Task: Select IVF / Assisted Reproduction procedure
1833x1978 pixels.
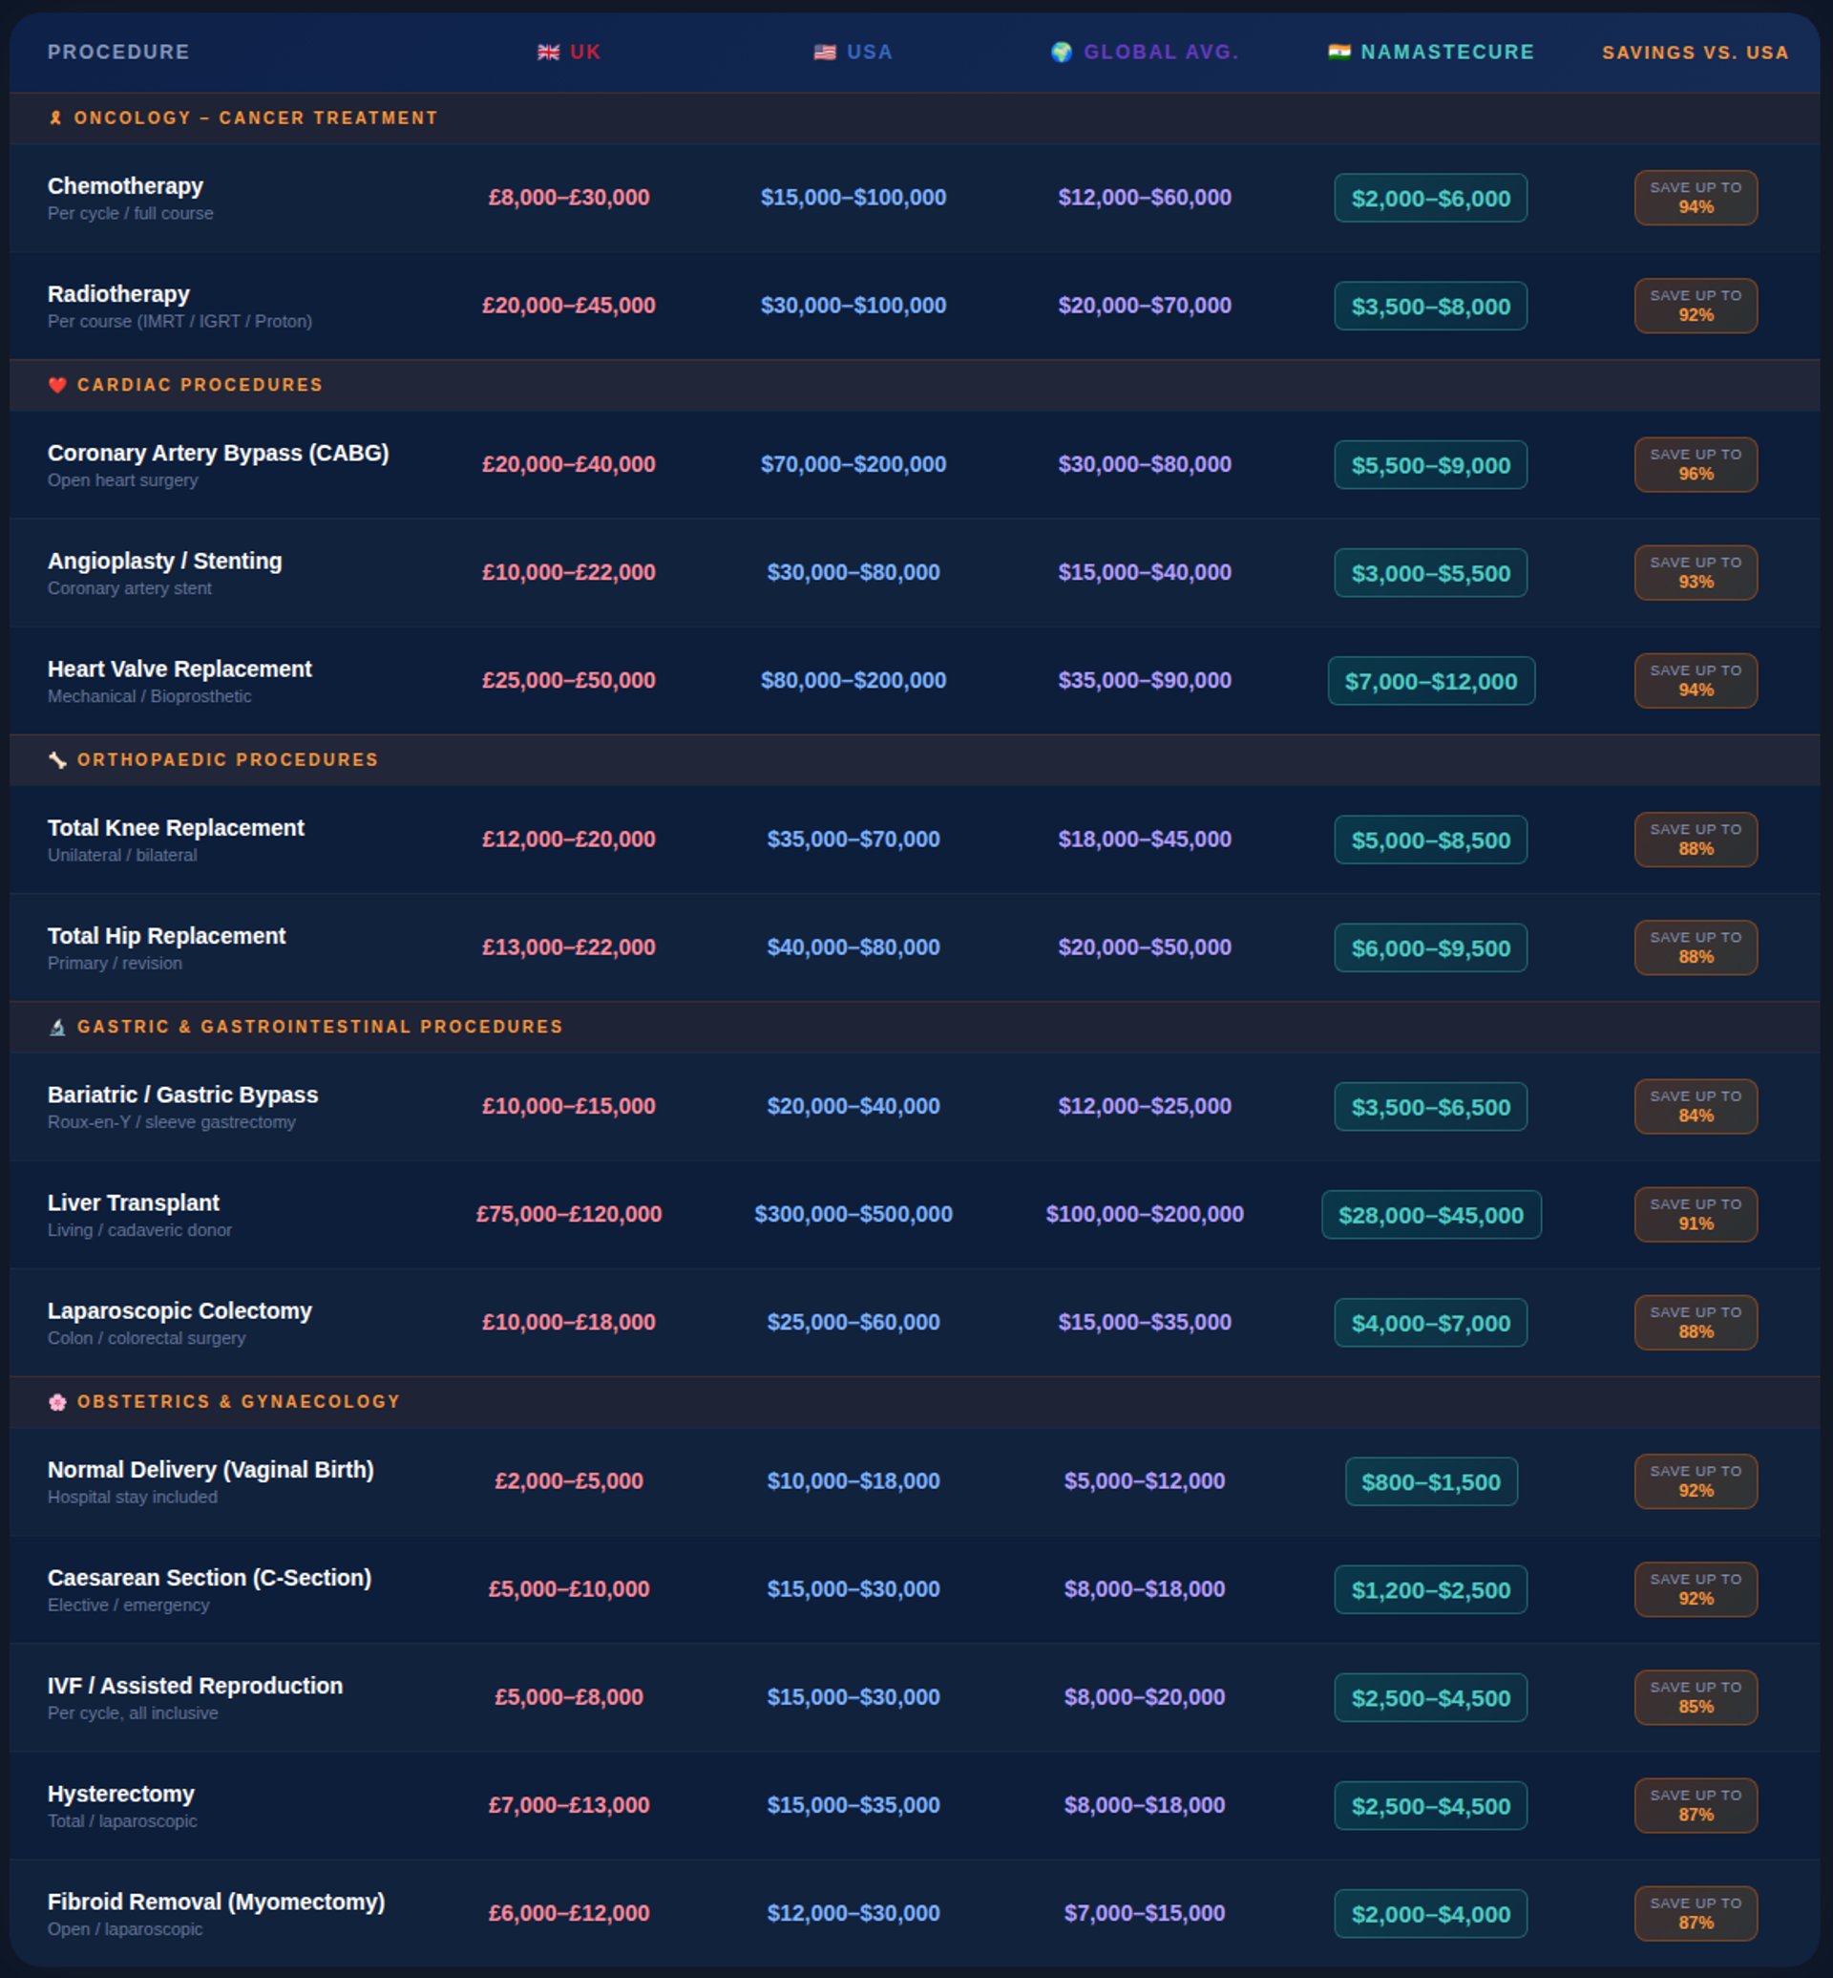Action: 196,1686
